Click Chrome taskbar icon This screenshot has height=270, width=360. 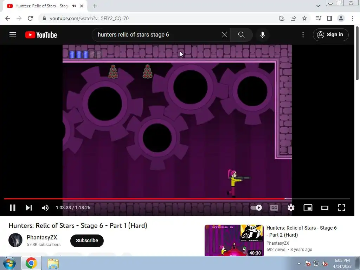(31, 263)
